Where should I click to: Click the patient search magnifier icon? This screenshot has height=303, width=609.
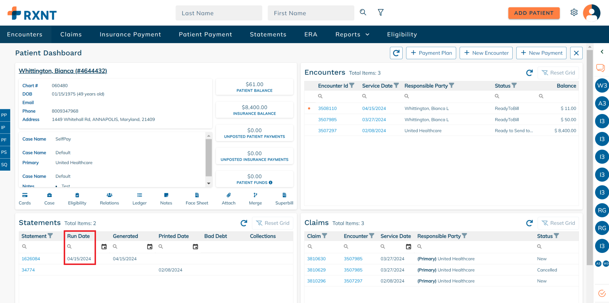pyautogui.click(x=363, y=12)
